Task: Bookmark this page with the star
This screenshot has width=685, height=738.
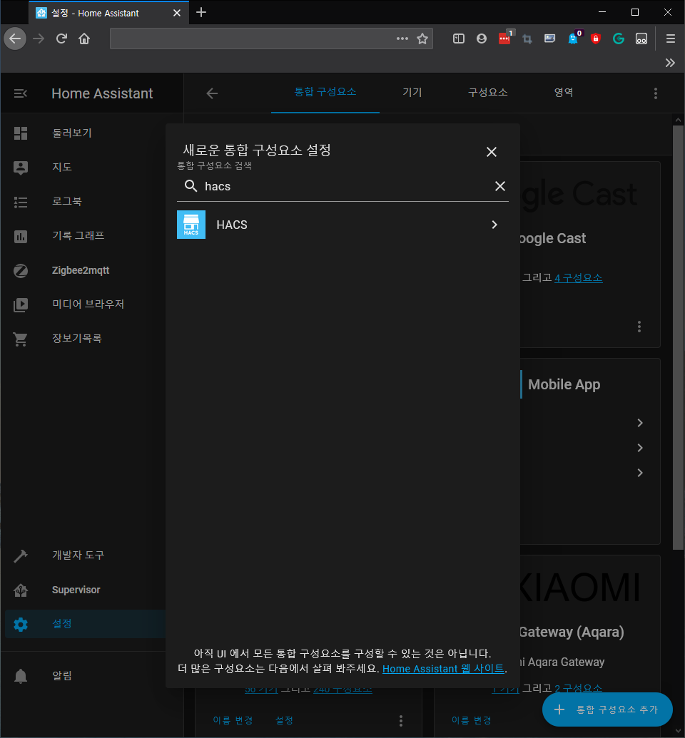Action: [422, 39]
